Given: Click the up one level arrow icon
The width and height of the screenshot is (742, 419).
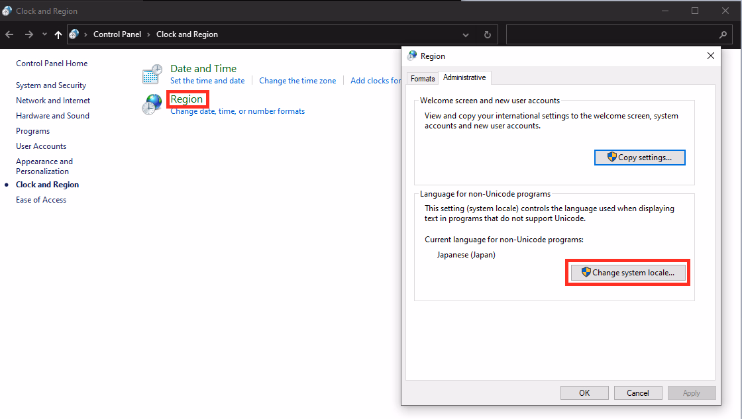Looking at the screenshot, I should pos(58,34).
